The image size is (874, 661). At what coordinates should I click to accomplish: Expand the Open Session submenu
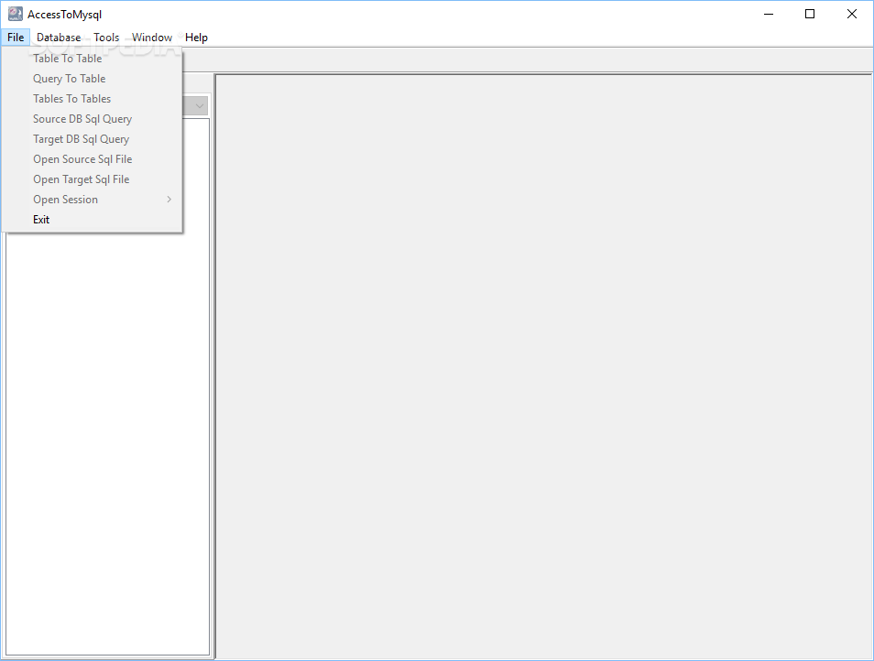tap(92, 200)
